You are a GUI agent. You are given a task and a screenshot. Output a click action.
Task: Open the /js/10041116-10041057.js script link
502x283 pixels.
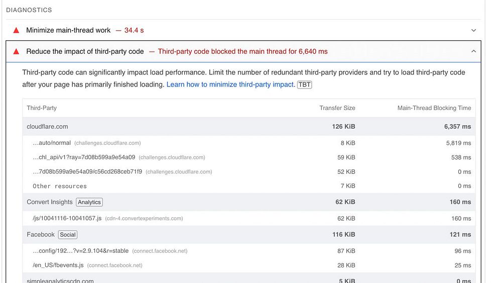click(x=67, y=219)
